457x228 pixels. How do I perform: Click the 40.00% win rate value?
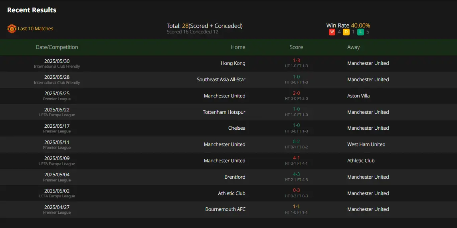360,25
